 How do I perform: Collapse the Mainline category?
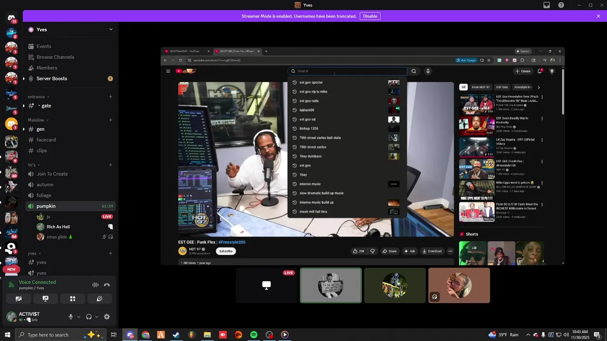point(38,120)
